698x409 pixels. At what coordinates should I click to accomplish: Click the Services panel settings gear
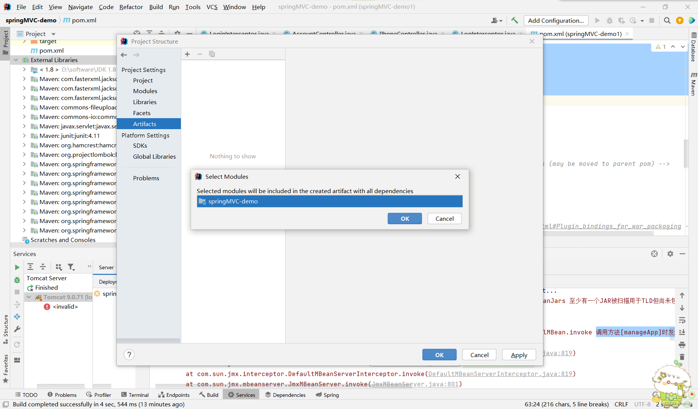(670, 254)
